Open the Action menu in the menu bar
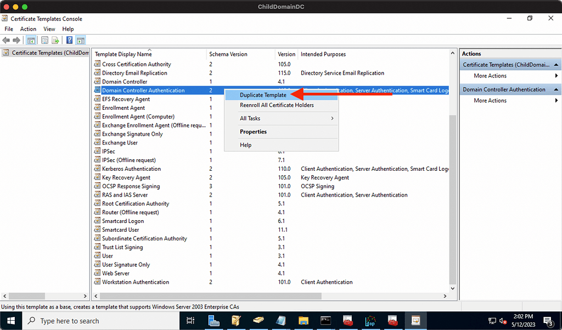The height and width of the screenshot is (330, 562). pos(28,29)
